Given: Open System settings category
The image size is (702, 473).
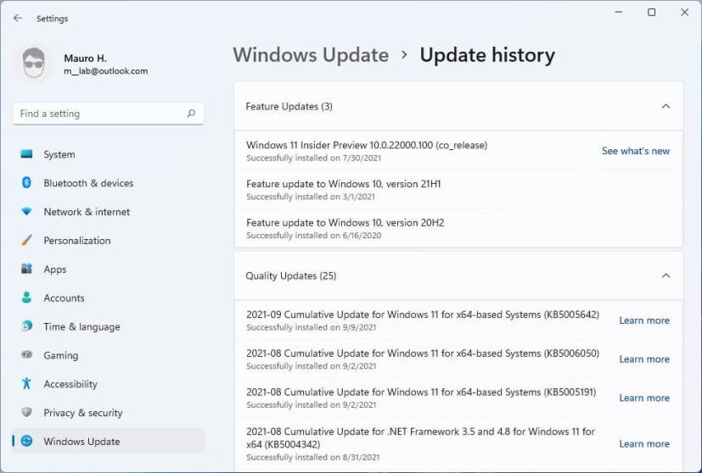Looking at the screenshot, I should click(59, 154).
